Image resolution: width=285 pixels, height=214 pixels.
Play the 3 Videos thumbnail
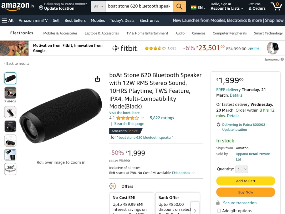click(x=10, y=93)
